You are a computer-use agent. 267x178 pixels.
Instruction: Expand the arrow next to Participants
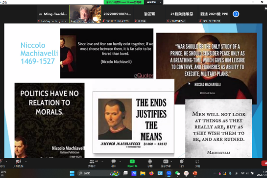click(x=102, y=161)
